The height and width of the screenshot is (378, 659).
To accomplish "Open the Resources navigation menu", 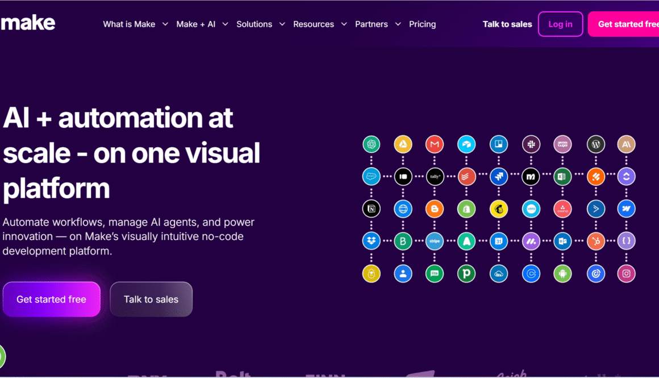I will point(320,24).
